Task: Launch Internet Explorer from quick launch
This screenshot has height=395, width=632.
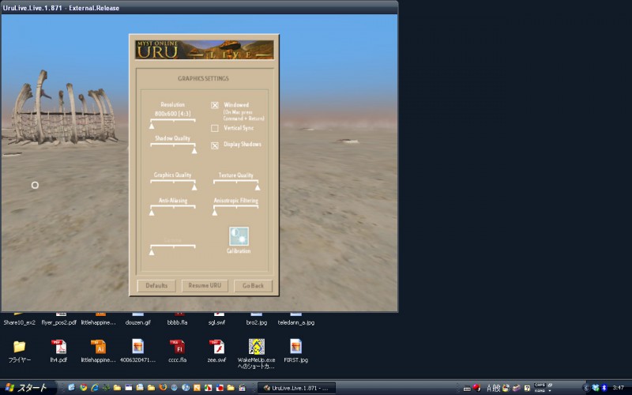Action: (x=95, y=388)
